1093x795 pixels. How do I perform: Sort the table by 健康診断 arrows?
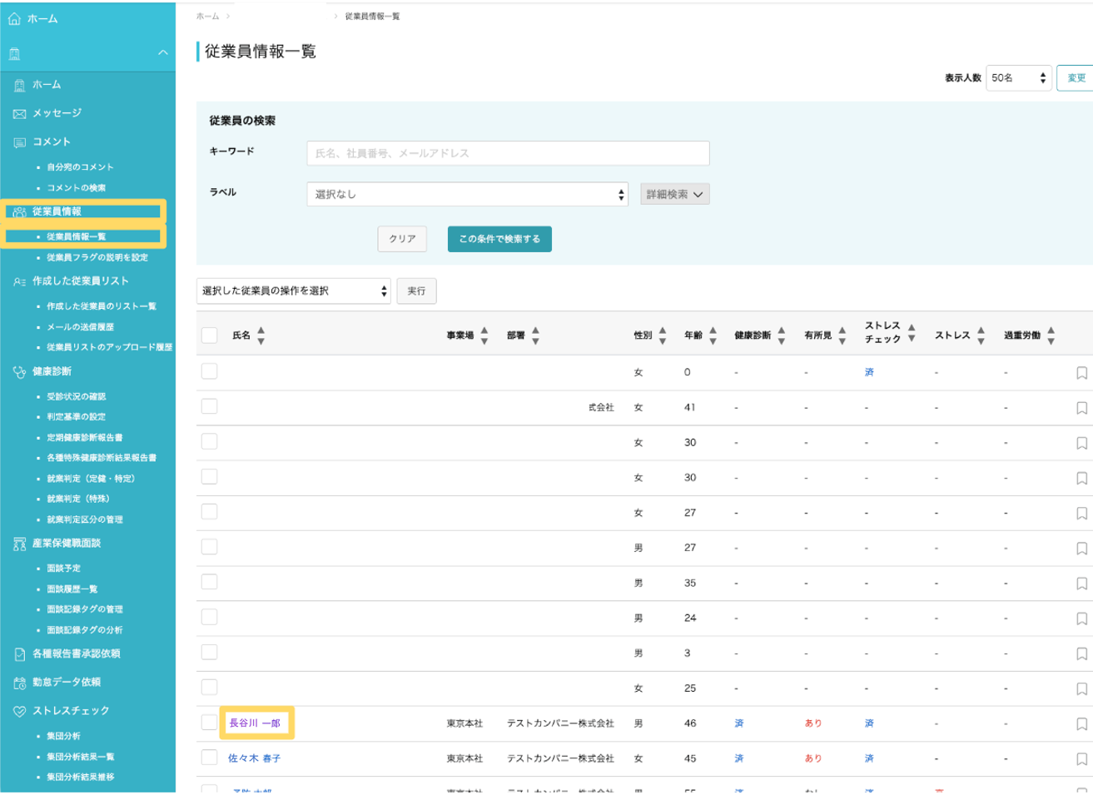781,335
